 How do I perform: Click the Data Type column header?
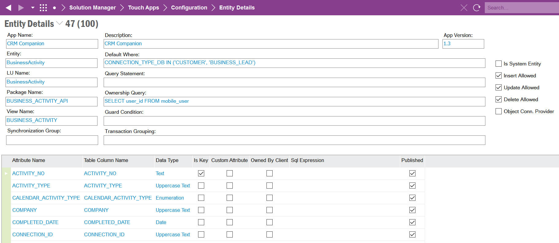click(x=167, y=160)
